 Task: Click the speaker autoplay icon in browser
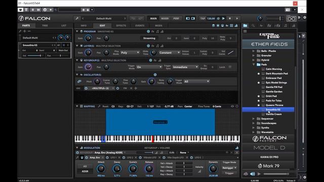pyautogui.click(x=253, y=174)
